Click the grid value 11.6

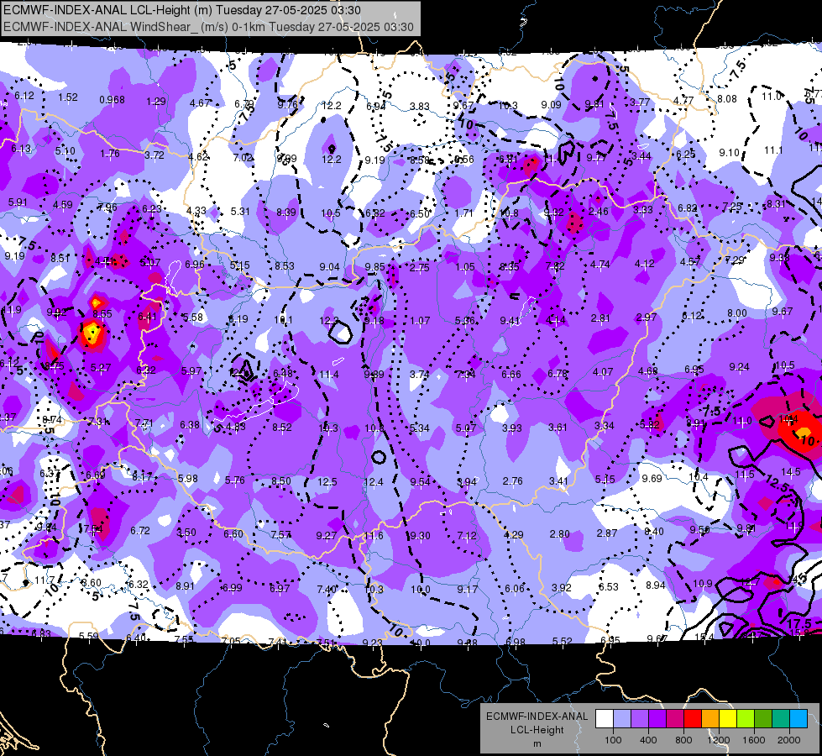(x=374, y=536)
